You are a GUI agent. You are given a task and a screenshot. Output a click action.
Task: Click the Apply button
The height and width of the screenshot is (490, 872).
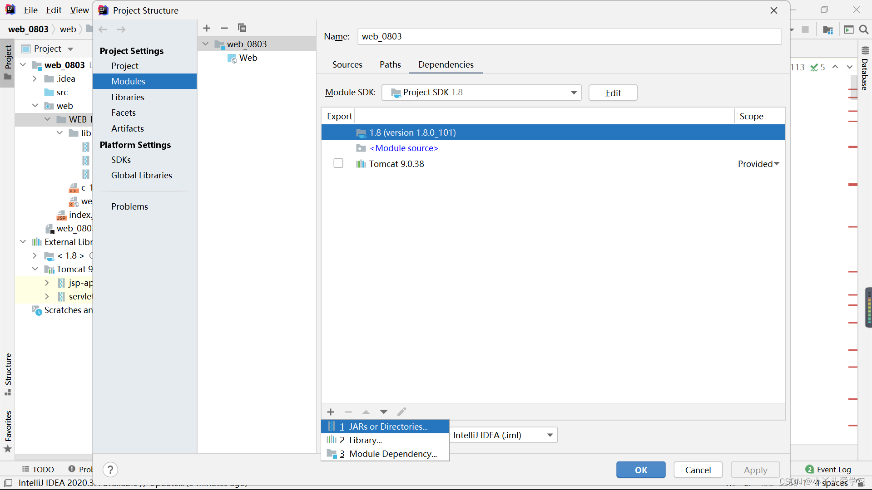755,470
